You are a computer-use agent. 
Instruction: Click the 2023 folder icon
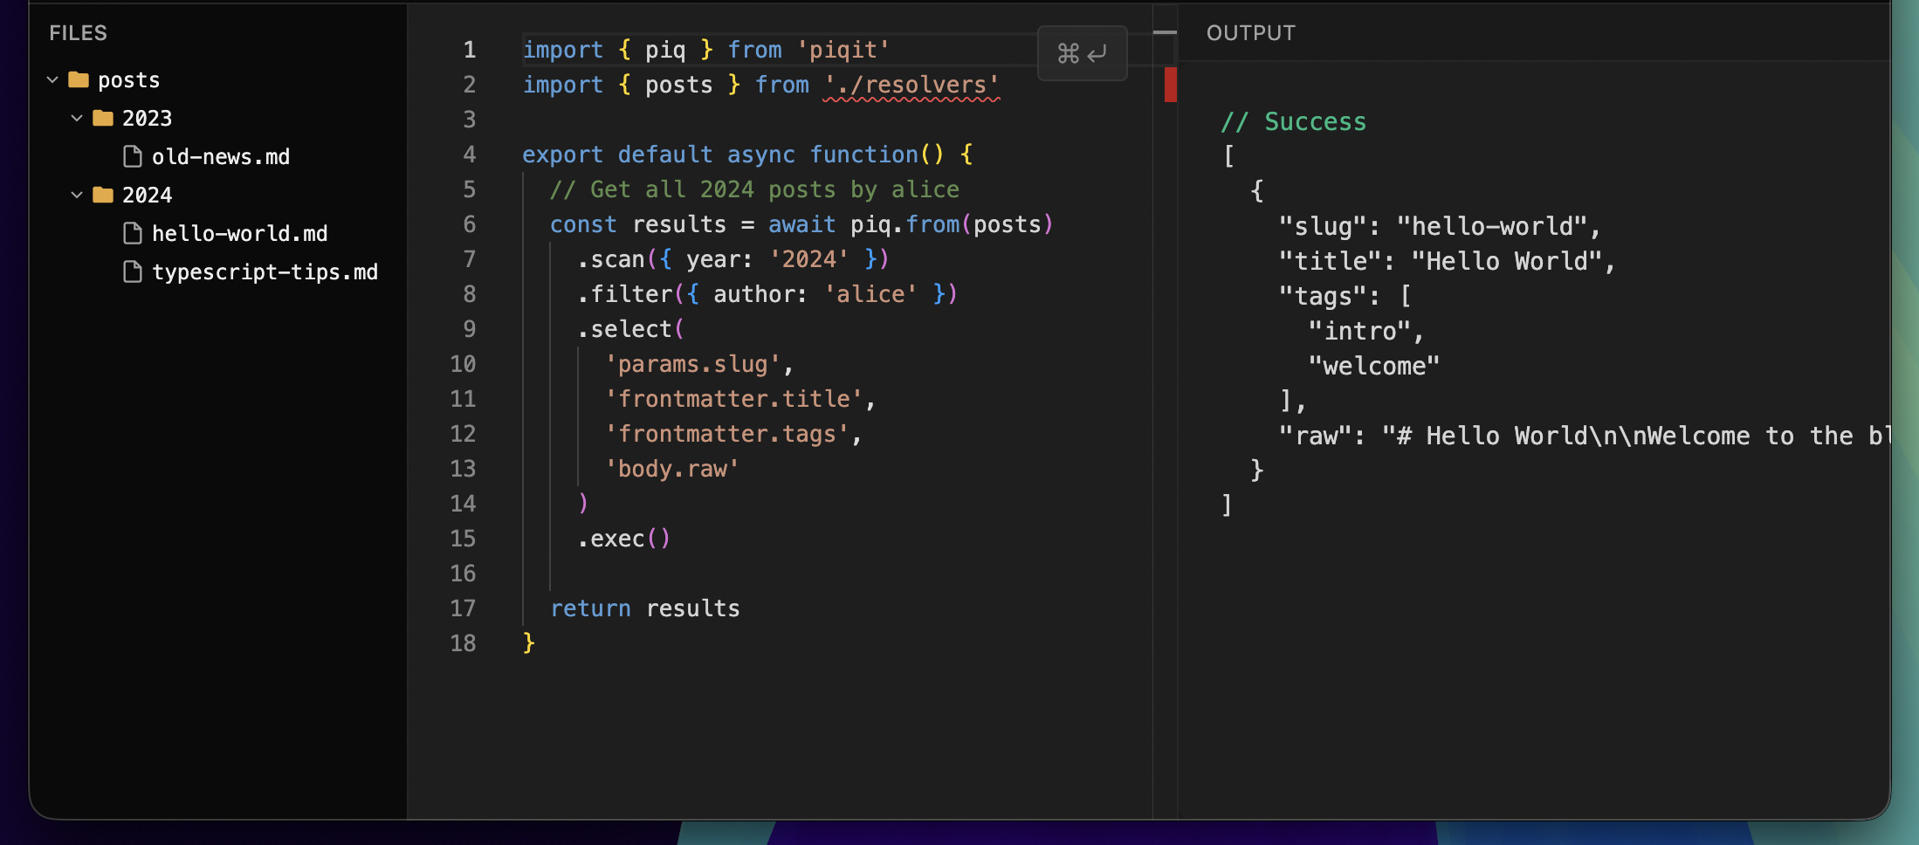tap(103, 119)
